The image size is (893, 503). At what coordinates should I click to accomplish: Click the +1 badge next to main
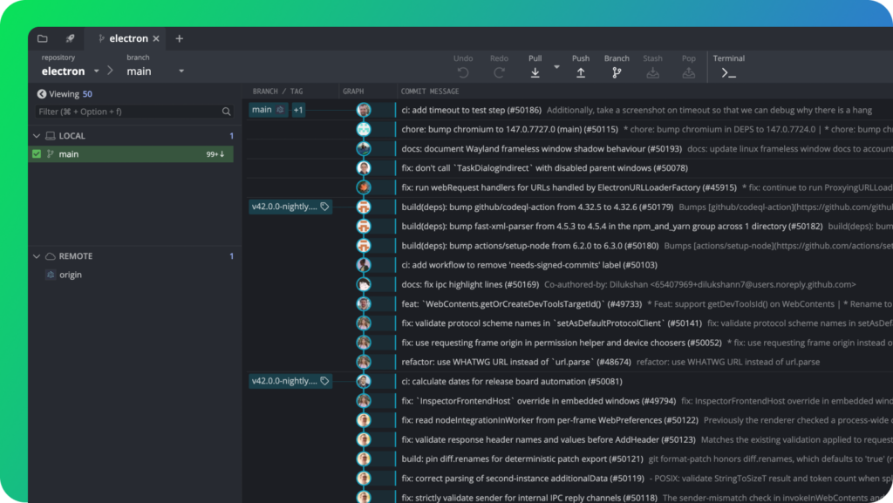click(298, 110)
